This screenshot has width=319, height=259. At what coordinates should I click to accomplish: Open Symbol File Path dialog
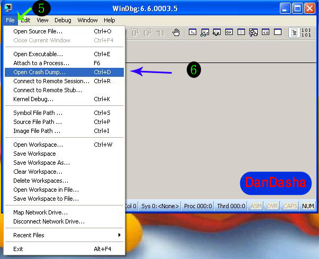[64, 113]
